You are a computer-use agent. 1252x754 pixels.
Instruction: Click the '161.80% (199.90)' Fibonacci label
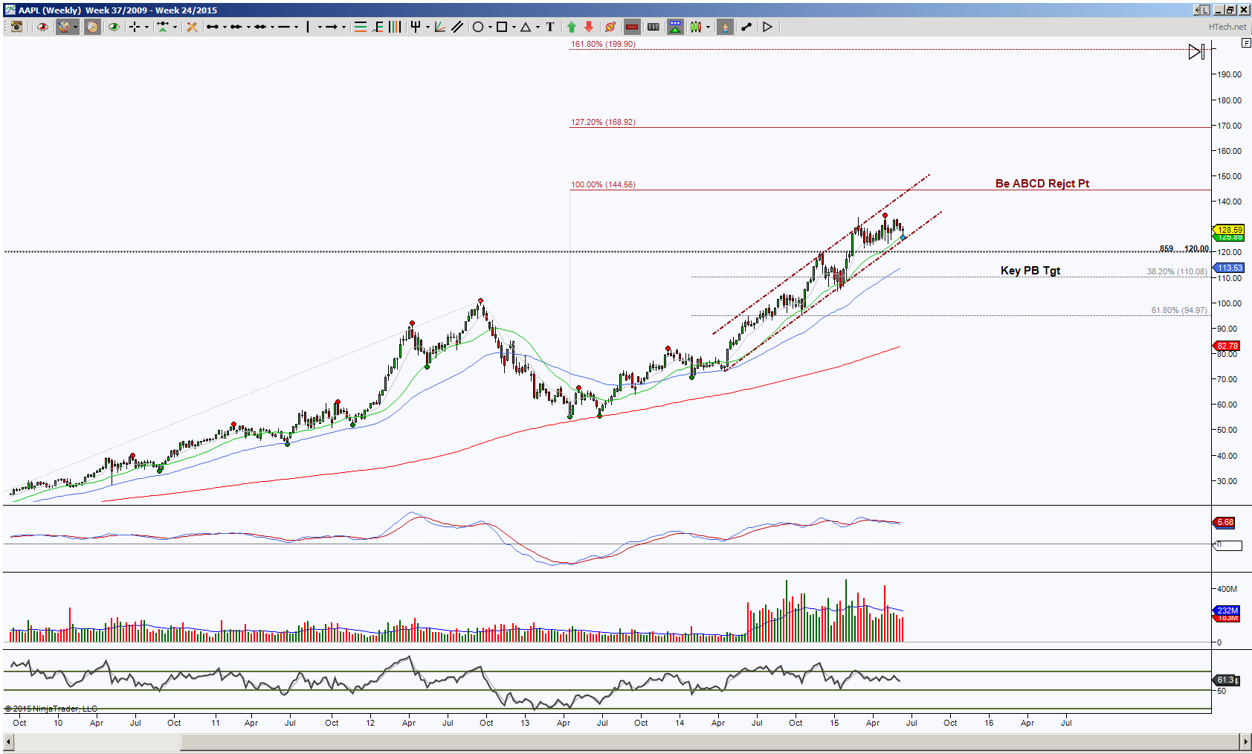[x=603, y=44]
